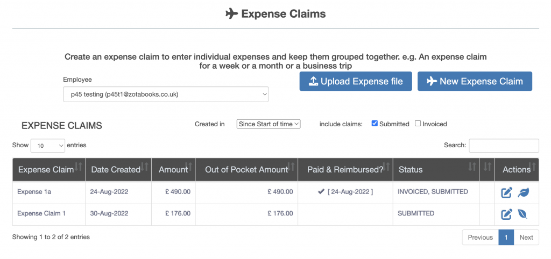Sort table by Date Created column
This screenshot has width=551, height=259.
pyautogui.click(x=145, y=167)
